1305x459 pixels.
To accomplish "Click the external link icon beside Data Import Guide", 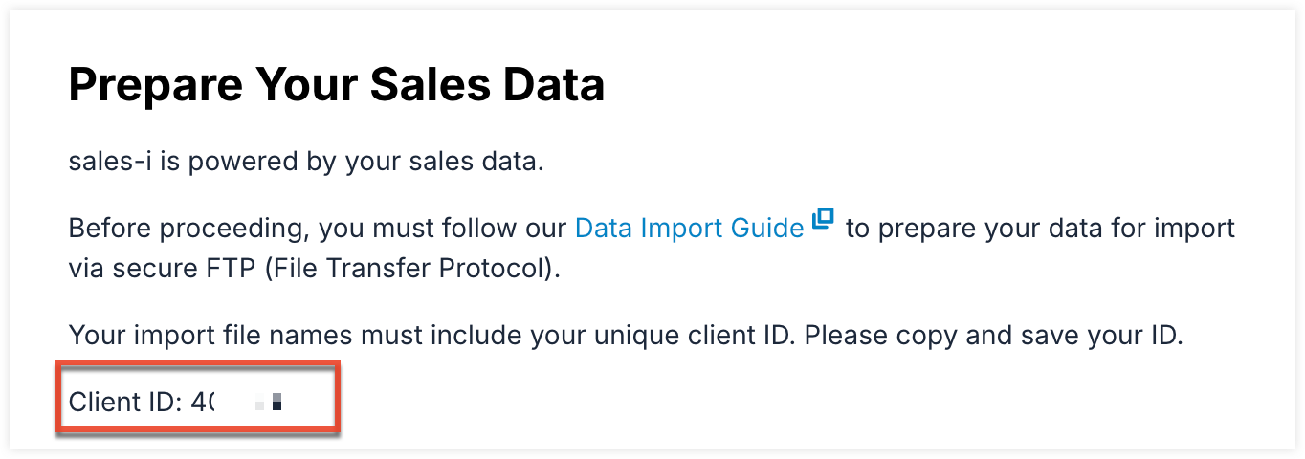I will tap(823, 220).
